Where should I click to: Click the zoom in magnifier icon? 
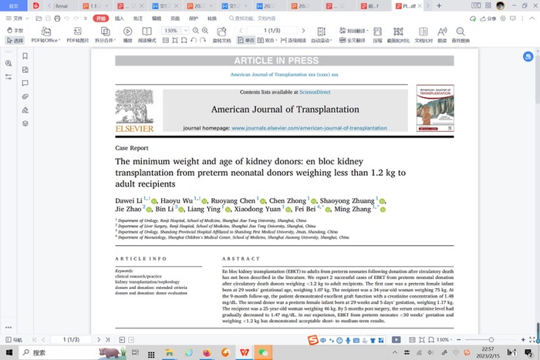click(205, 30)
